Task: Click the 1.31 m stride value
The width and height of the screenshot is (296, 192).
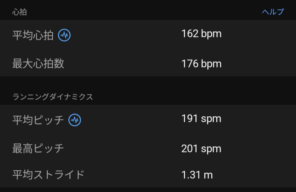Action: click(197, 174)
